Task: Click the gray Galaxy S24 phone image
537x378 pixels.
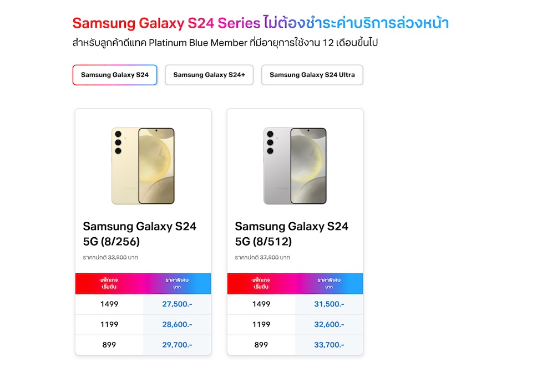Action: (x=295, y=166)
